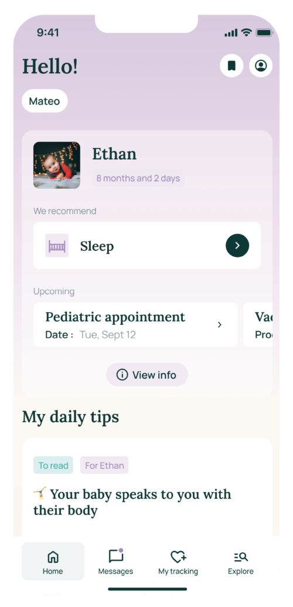Screen dimensions: 293x607
Task: Tap the Explore search-list icon
Action: 241,557
